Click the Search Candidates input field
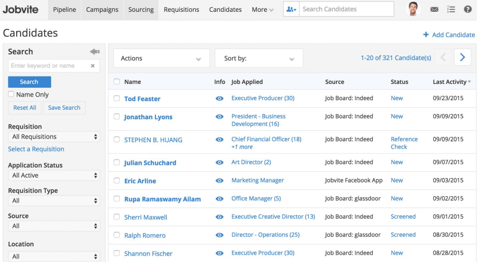Viewport: 477px width, 262px height. [347, 9]
